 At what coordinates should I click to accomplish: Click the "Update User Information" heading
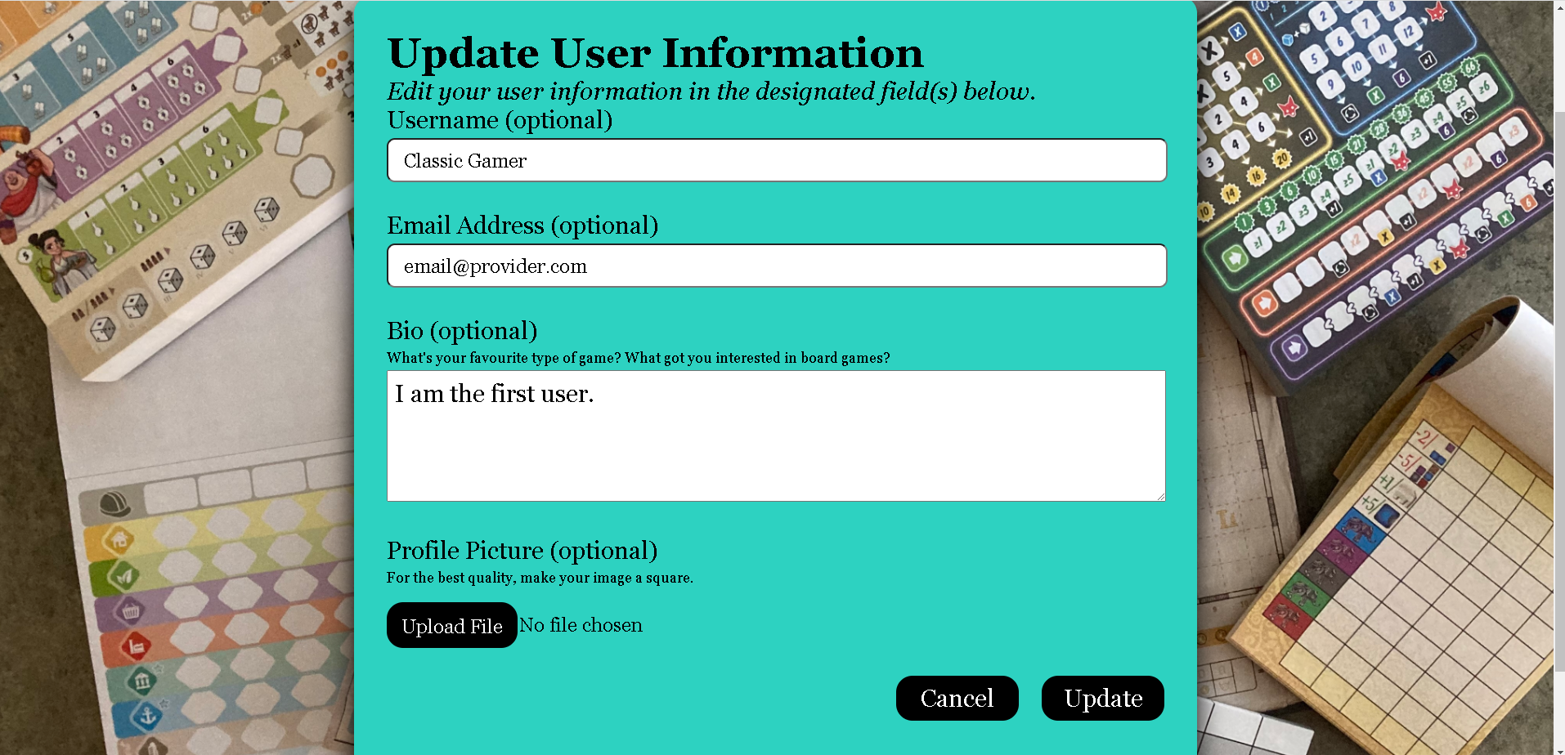click(655, 53)
